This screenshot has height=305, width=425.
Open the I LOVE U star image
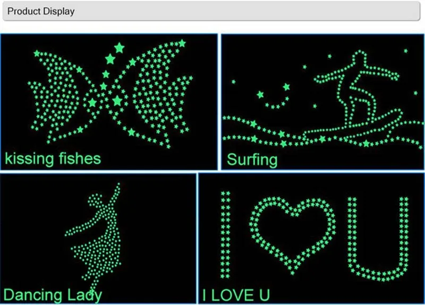pyautogui.click(x=311, y=239)
